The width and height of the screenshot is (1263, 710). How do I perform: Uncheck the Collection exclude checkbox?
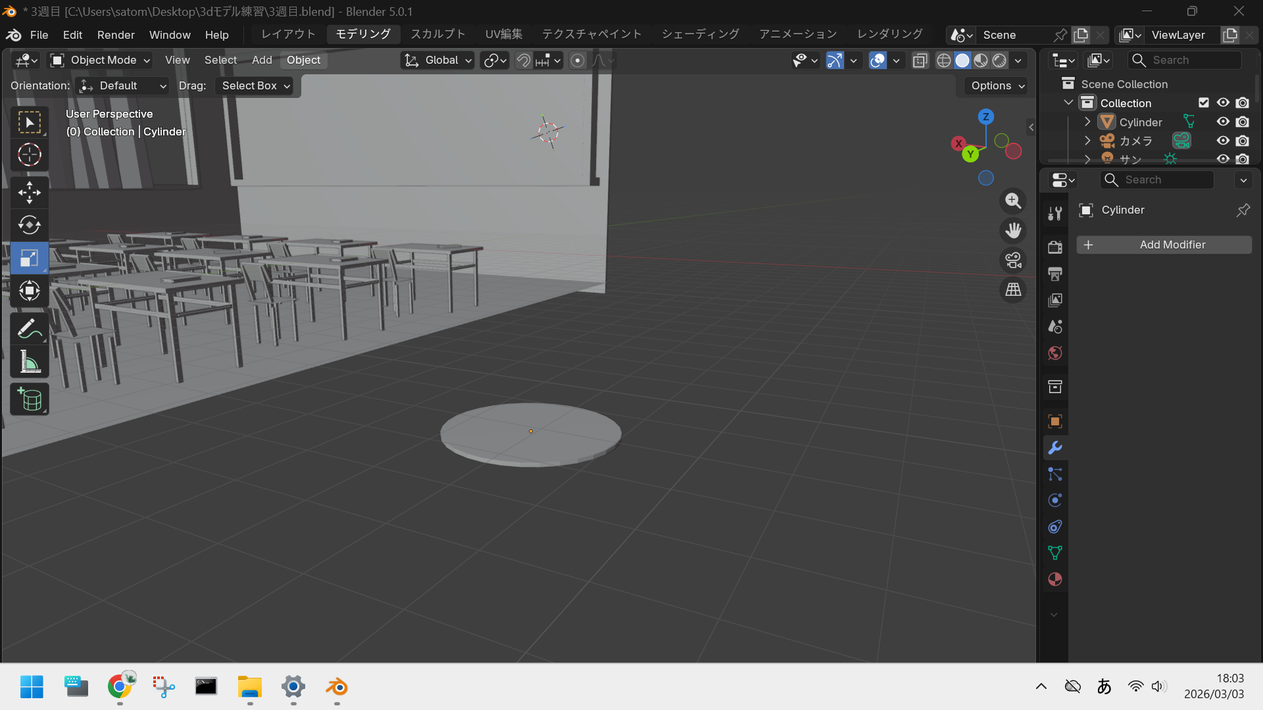point(1203,103)
